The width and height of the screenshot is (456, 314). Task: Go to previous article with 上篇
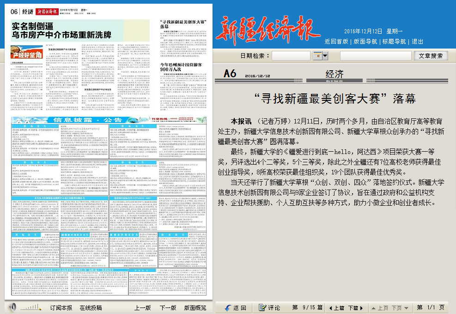337,308
